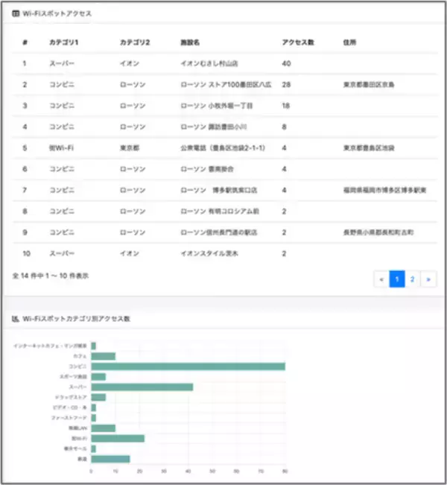Click the コンビニ bar in the chart

tap(188, 367)
